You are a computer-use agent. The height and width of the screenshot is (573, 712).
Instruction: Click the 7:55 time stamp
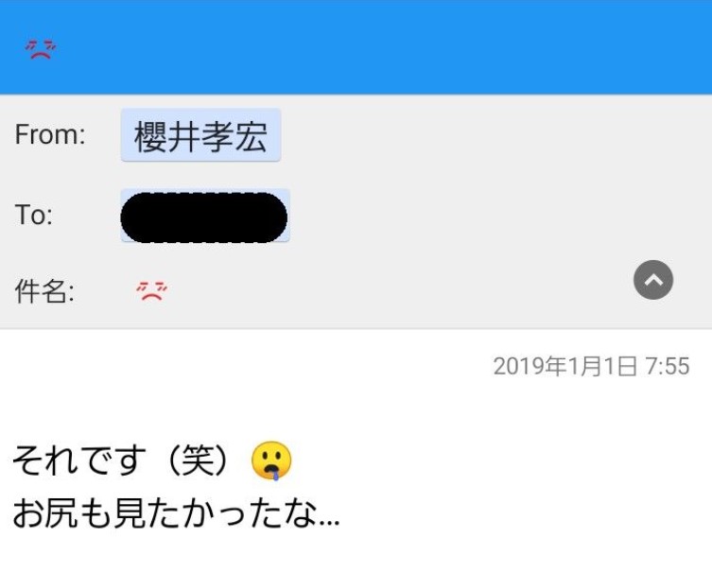pos(667,366)
